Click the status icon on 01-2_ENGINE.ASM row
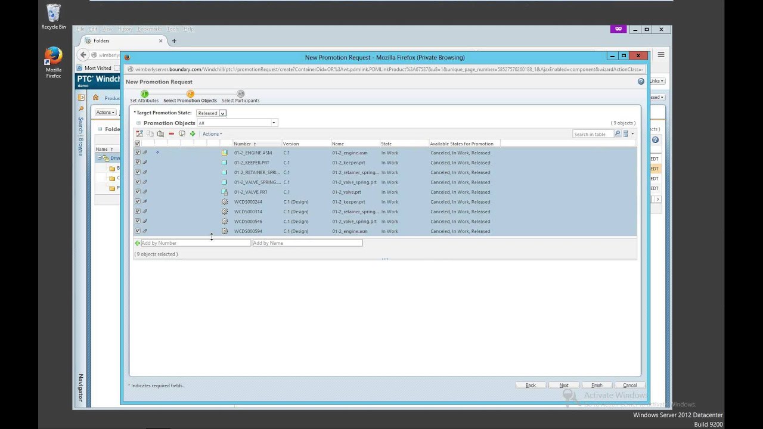763x429 pixels. point(157,153)
